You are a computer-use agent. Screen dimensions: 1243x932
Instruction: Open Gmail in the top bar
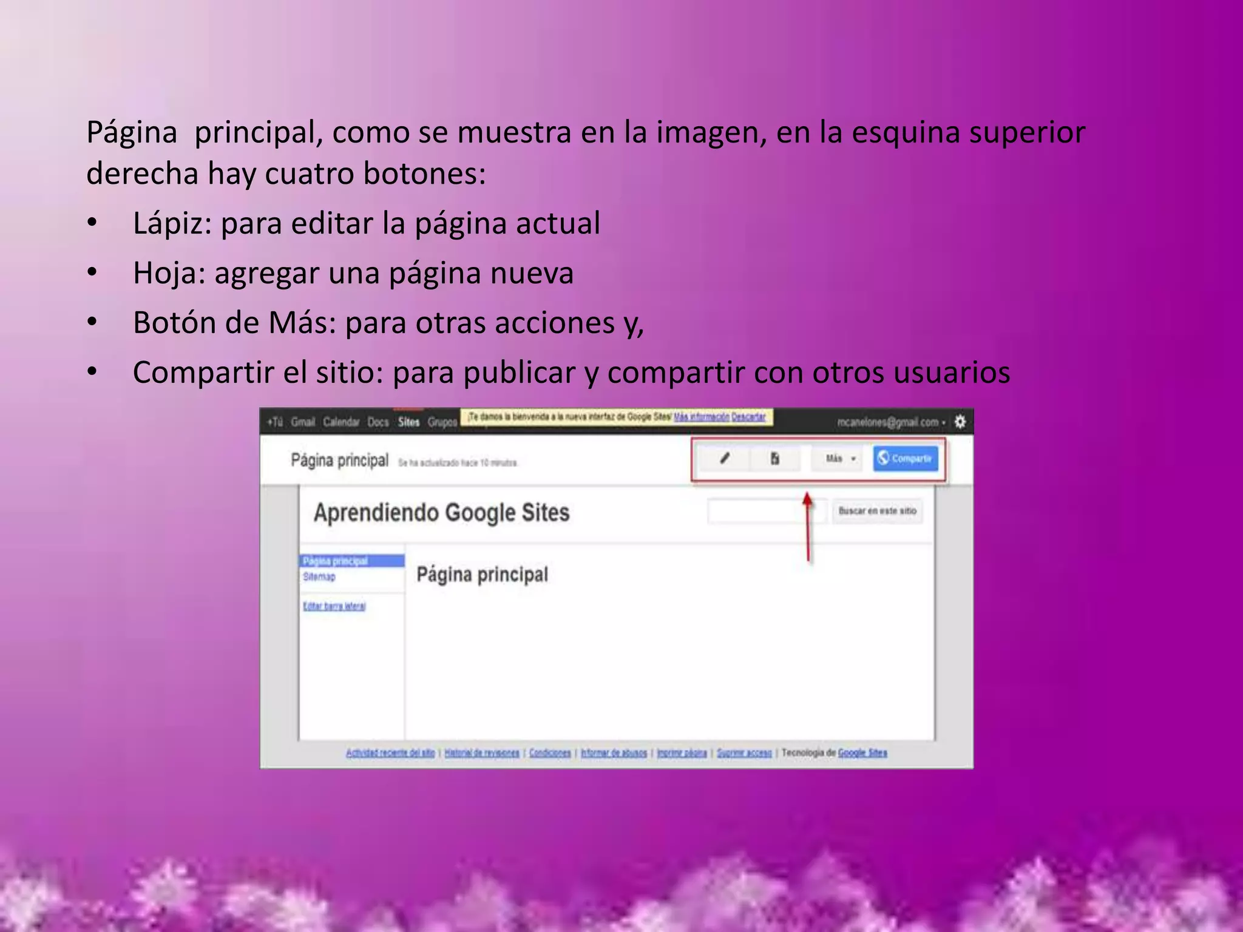coord(303,422)
